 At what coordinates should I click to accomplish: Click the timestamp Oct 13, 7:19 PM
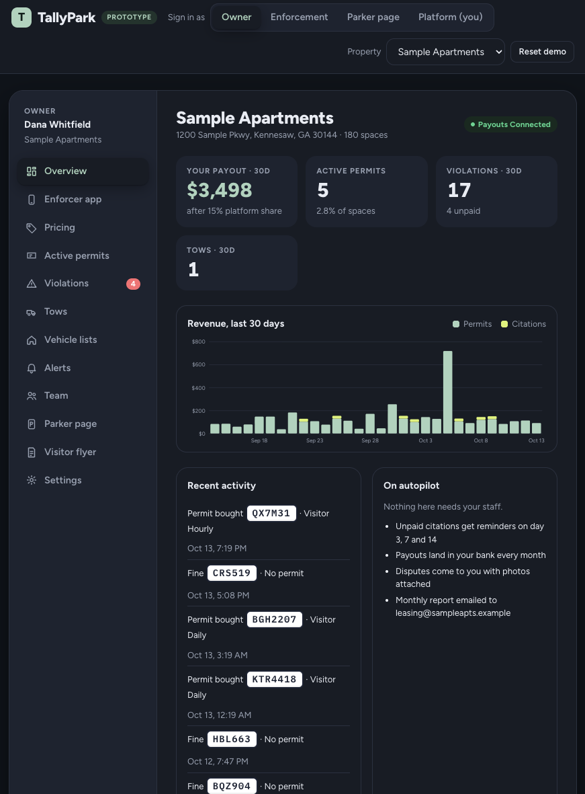click(217, 549)
